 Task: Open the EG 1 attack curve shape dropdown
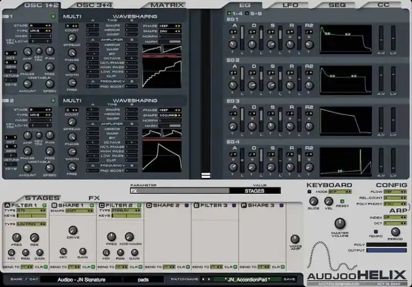coord(233,32)
